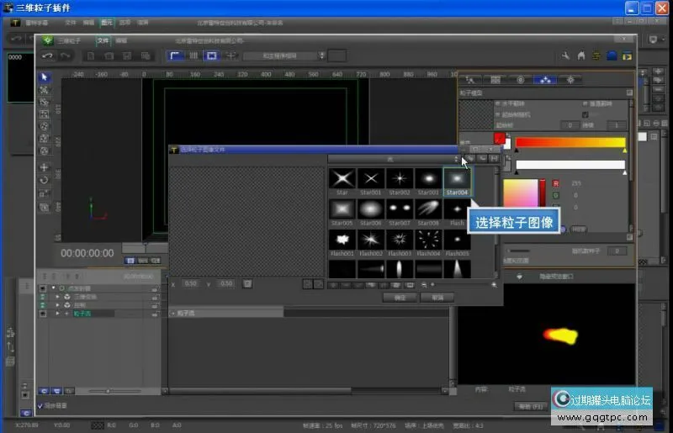Open the 文件 menu in the particle plugin

103,40
